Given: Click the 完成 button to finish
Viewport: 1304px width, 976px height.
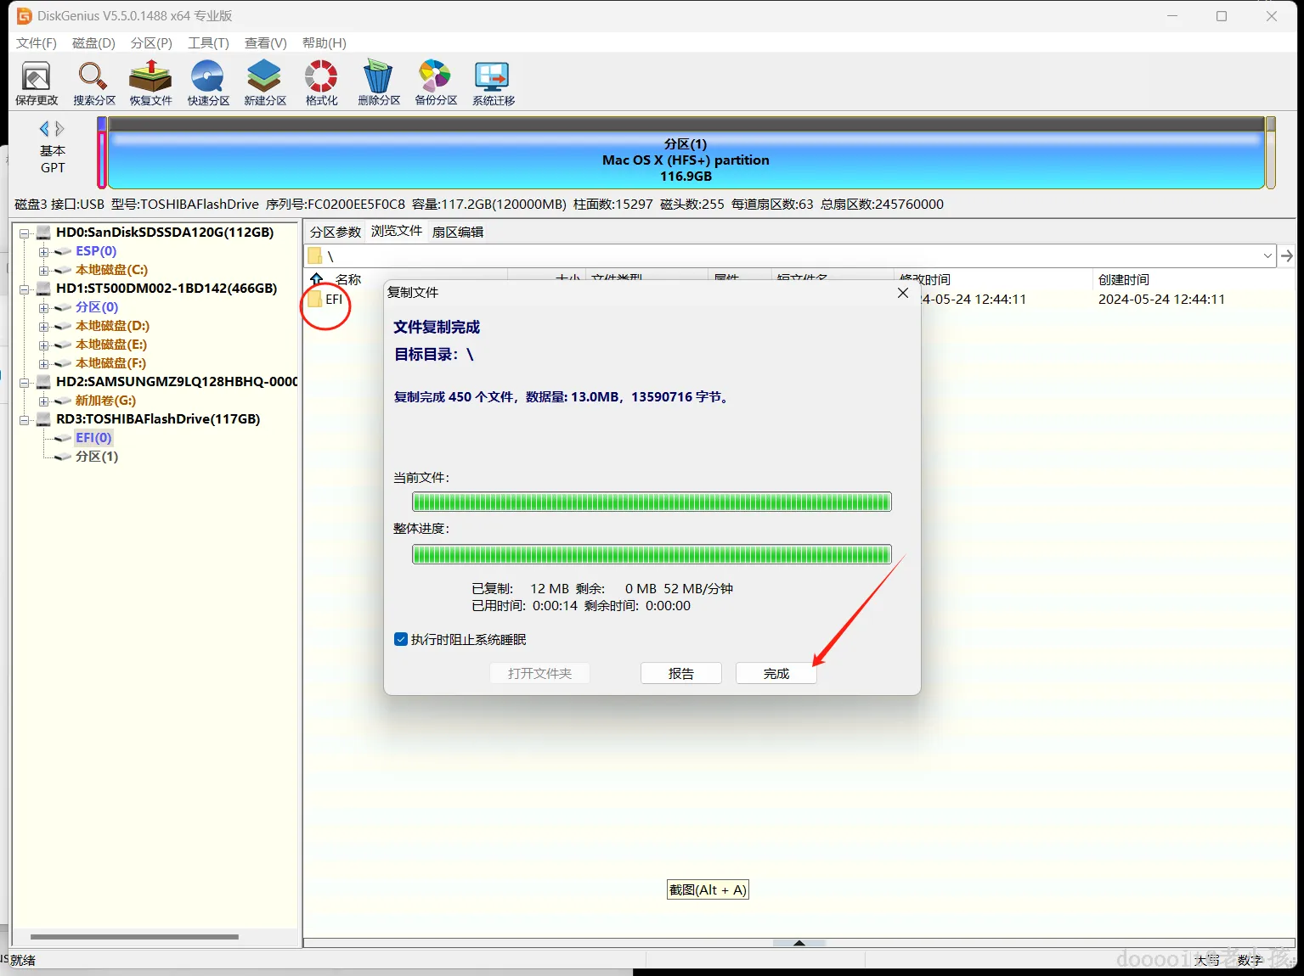Looking at the screenshot, I should [x=776, y=673].
